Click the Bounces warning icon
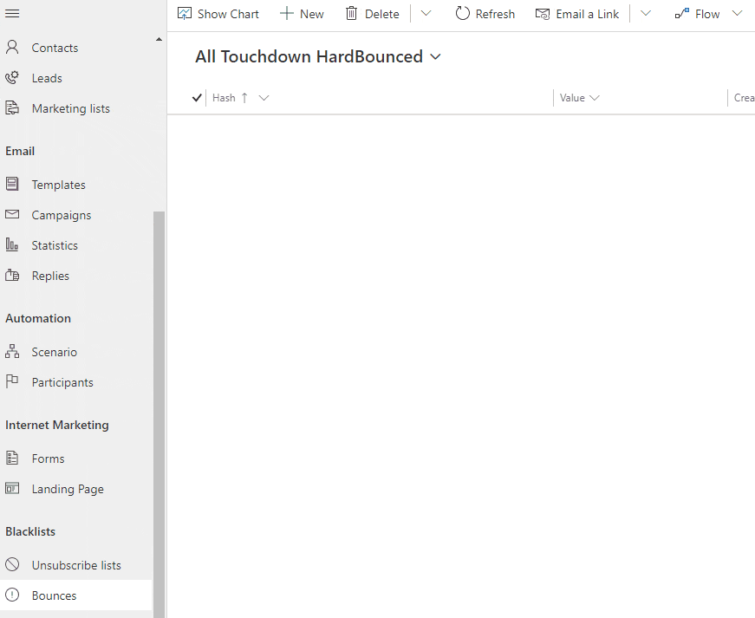Viewport: 755px width, 618px height. click(x=13, y=595)
